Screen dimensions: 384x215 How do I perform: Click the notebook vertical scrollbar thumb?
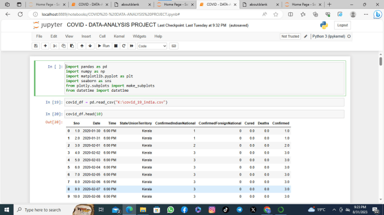click(x=381, y=61)
